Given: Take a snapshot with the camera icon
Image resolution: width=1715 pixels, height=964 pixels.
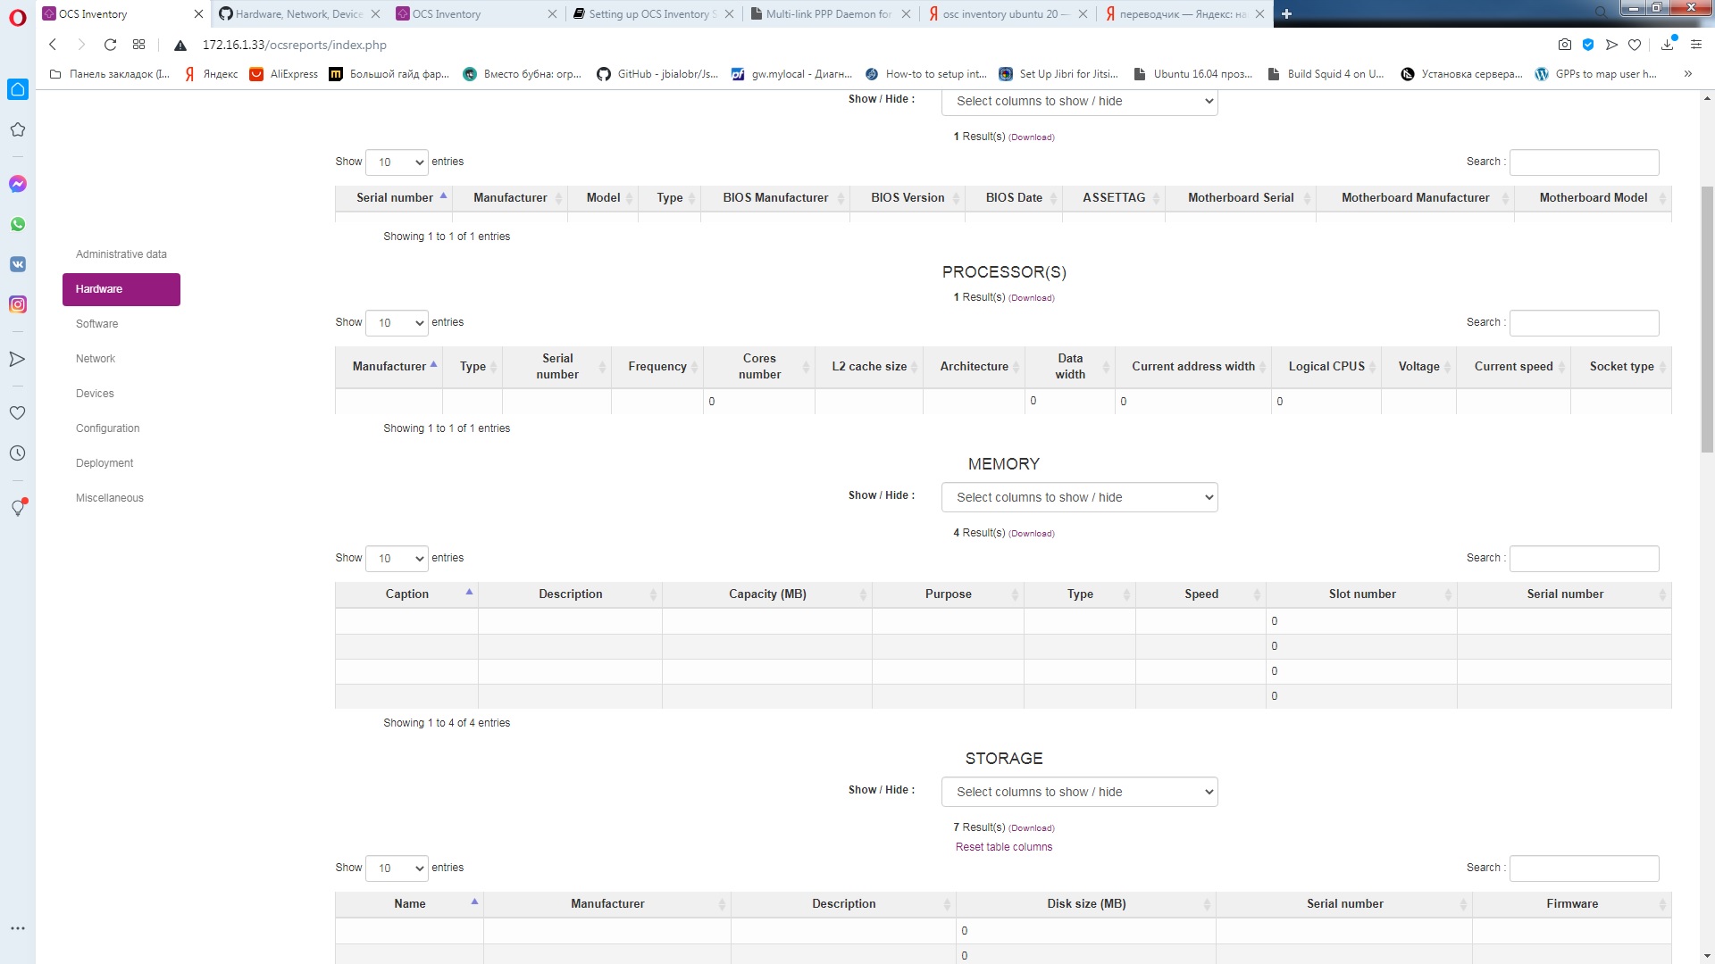Looking at the screenshot, I should pyautogui.click(x=1566, y=45).
